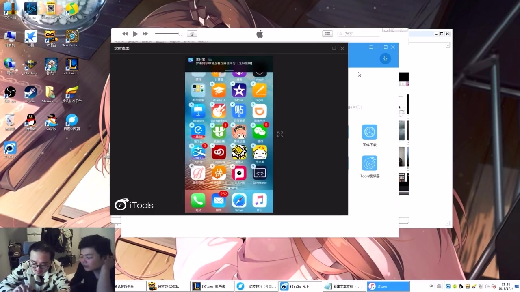Viewport: 520px width, 292px height.
Task: Open the Ele.me (饿了么) app icon
Action: click(198, 132)
